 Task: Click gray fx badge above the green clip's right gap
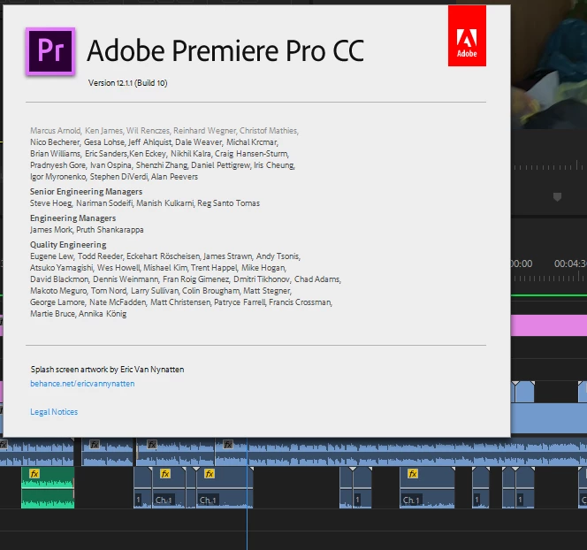[95, 445]
